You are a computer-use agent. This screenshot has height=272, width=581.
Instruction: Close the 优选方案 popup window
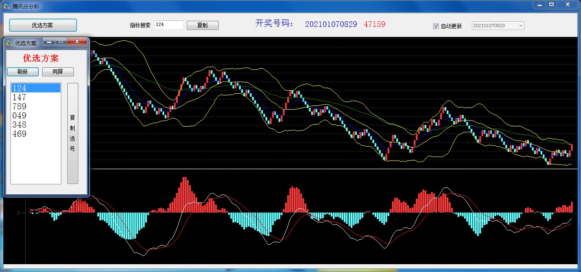pyautogui.click(x=77, y=42)
